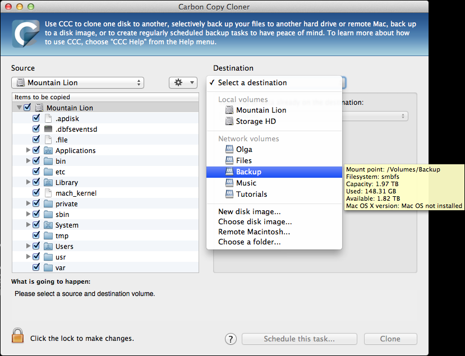
Task: Uncheck the .apdisk checkbox
Action: (36, 118)
